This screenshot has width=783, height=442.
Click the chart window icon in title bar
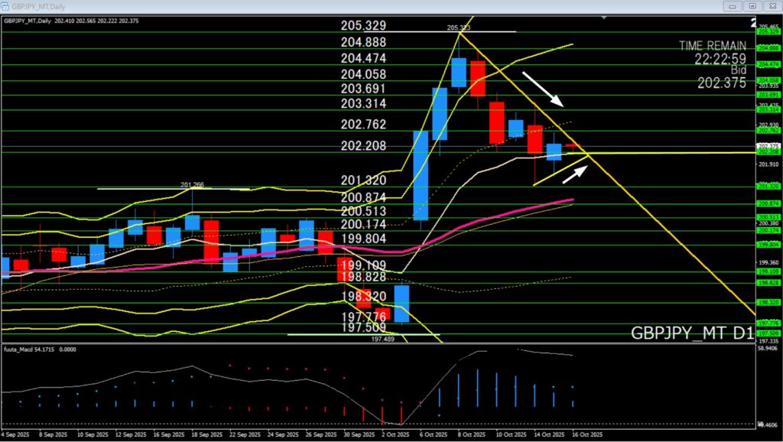(x=5, y=5)
